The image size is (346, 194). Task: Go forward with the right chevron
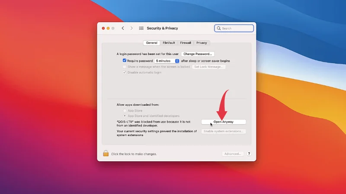coord(131,28)
